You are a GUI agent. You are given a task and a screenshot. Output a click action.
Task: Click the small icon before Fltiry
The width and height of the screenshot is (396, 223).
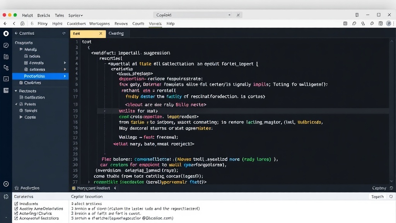(x=32, y=24)
